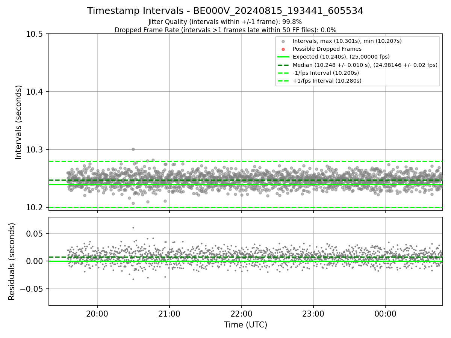Click the 'Dropped Frame Rate' 0.0% subtitle line

[x=225, y=30]
